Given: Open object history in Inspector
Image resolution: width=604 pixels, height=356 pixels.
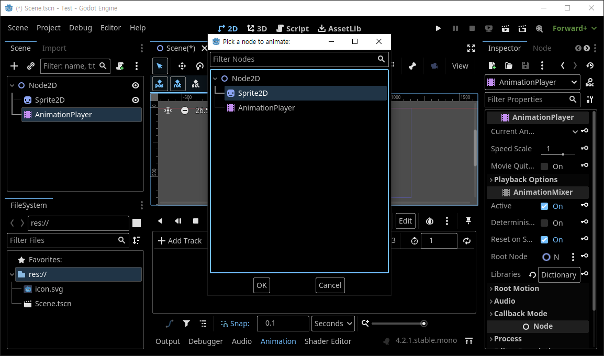Looking at the screenshot, I should point(590,65).
